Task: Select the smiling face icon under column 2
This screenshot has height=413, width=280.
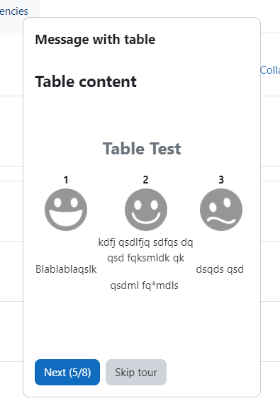Action: pos(146,210)
